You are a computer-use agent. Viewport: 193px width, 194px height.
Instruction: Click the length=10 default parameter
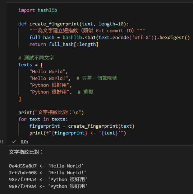coord(111,24)
